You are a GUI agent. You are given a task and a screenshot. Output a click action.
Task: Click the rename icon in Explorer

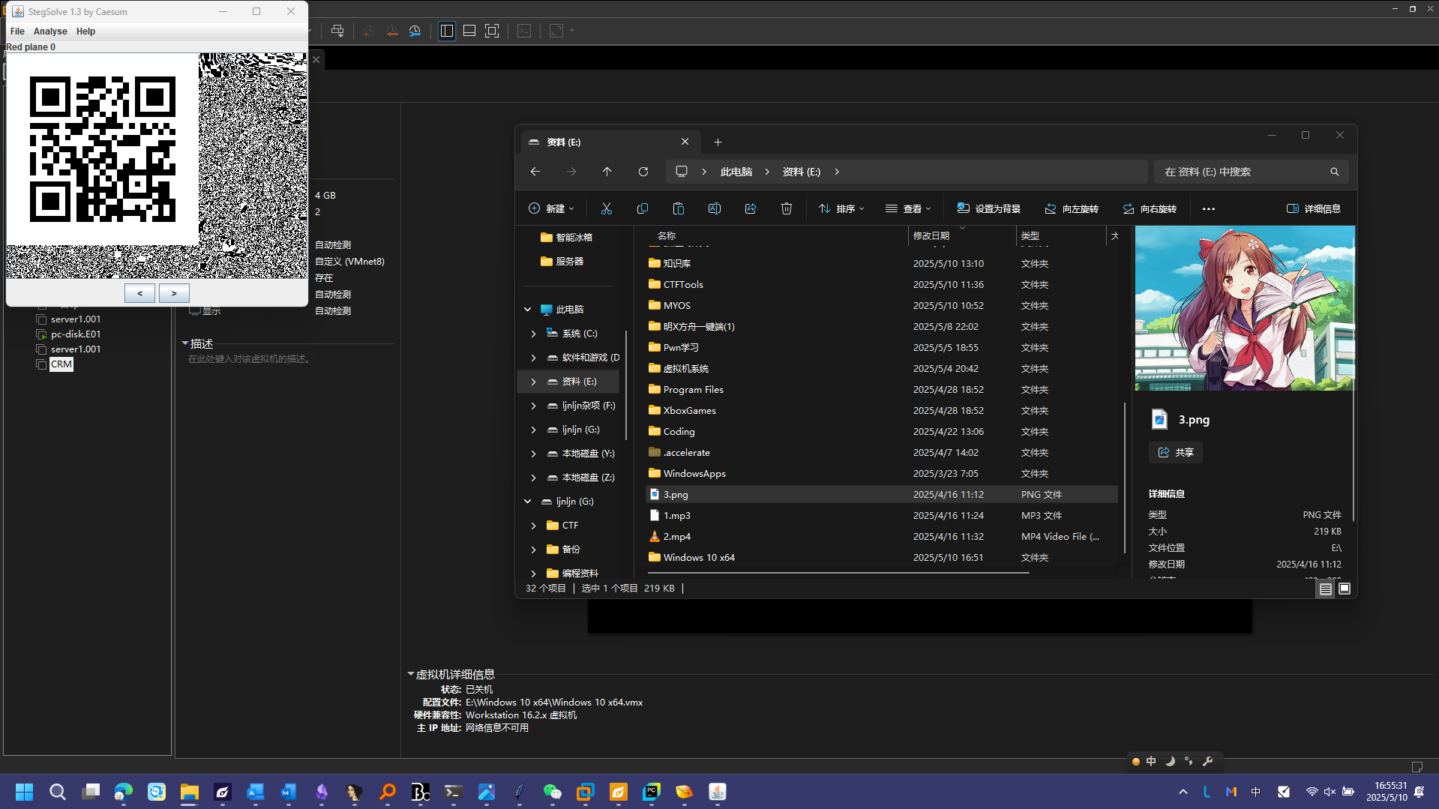pyautogui.click(x=715, y=208)
